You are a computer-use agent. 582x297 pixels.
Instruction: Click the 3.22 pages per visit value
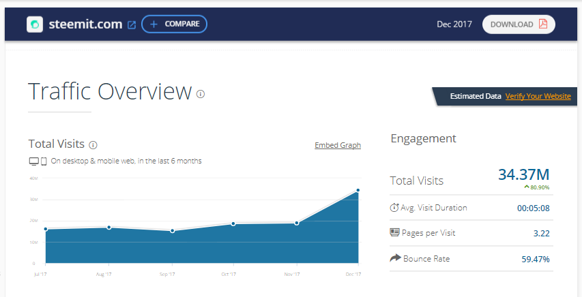point(542,233)
